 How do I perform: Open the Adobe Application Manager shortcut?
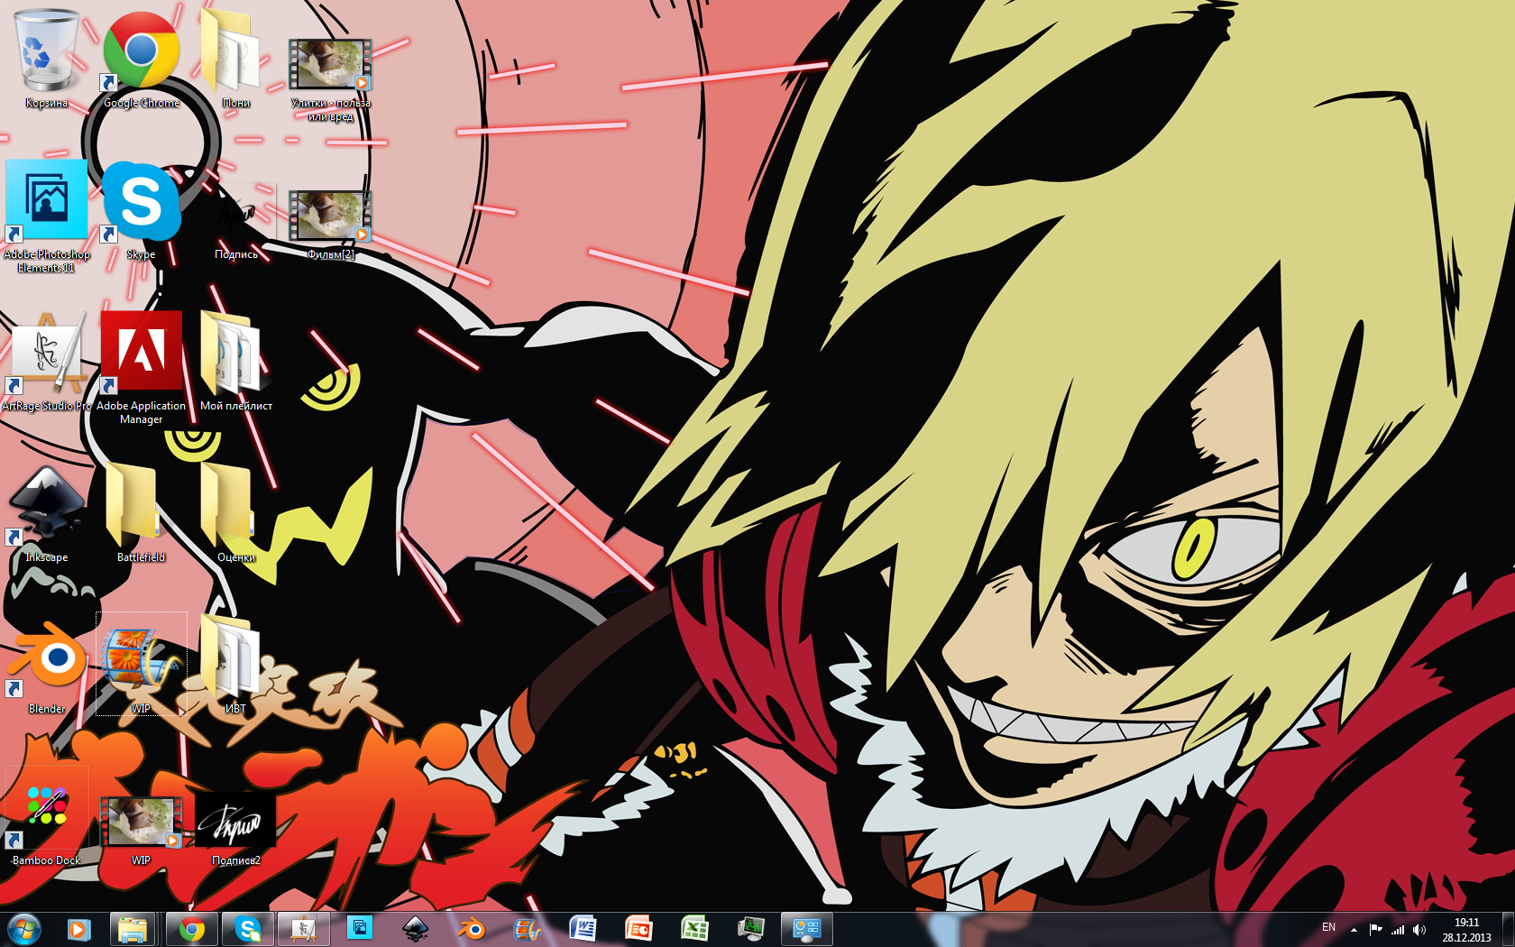[142, 367]
